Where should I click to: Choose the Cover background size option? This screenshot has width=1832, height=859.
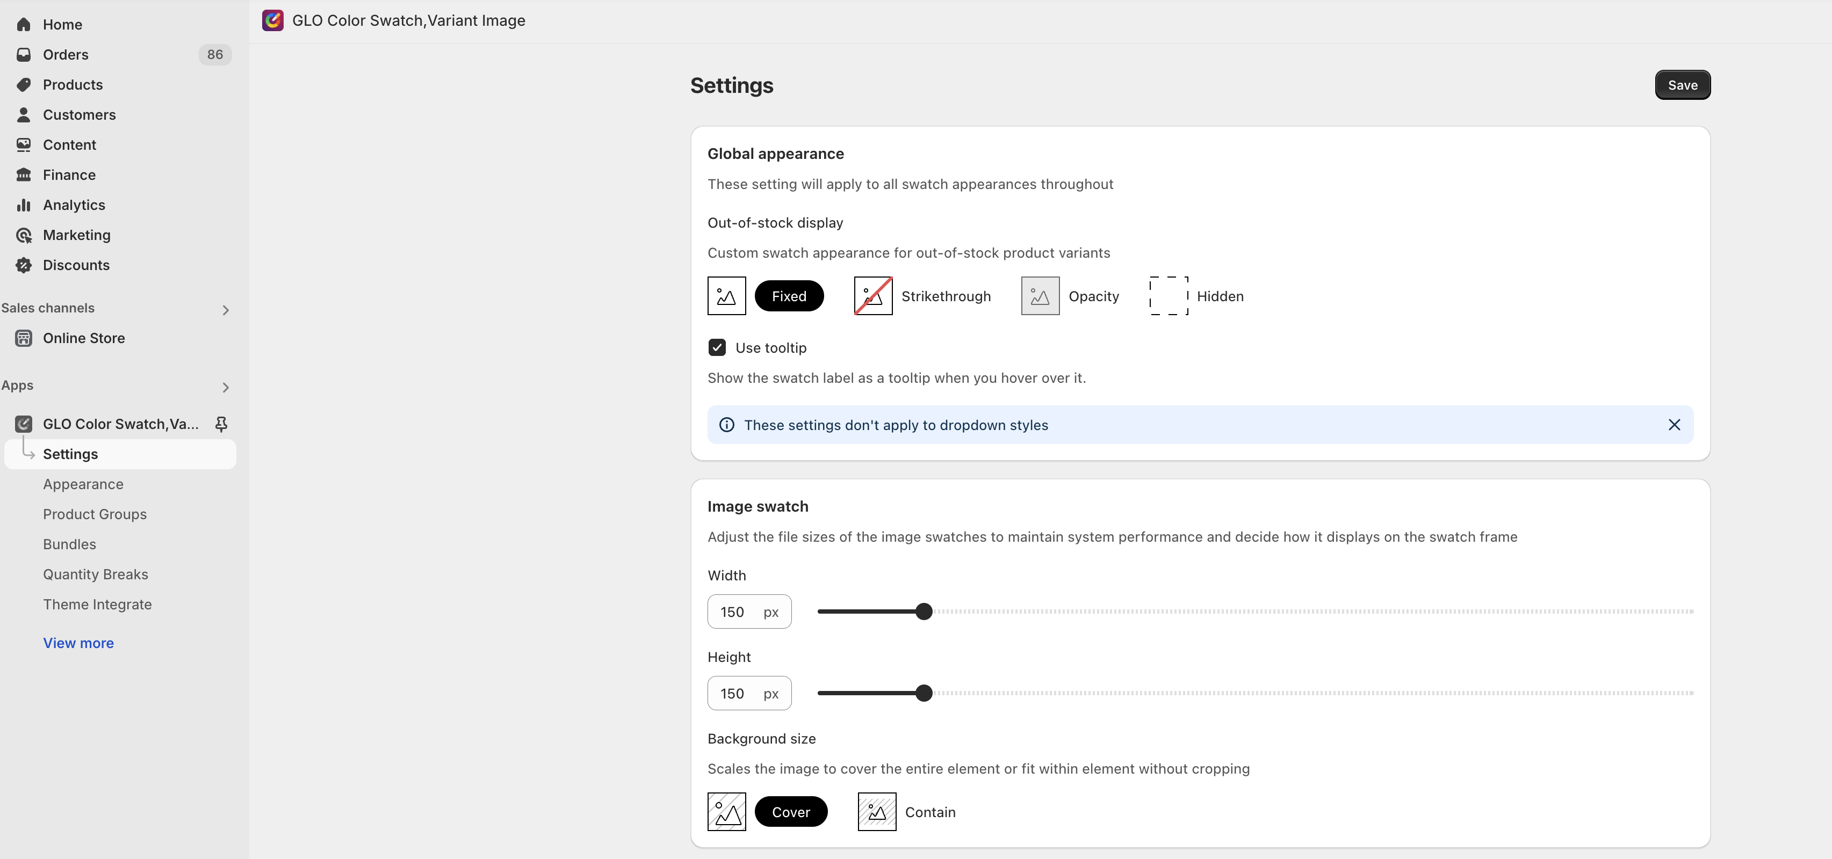[x=790, y=811]
